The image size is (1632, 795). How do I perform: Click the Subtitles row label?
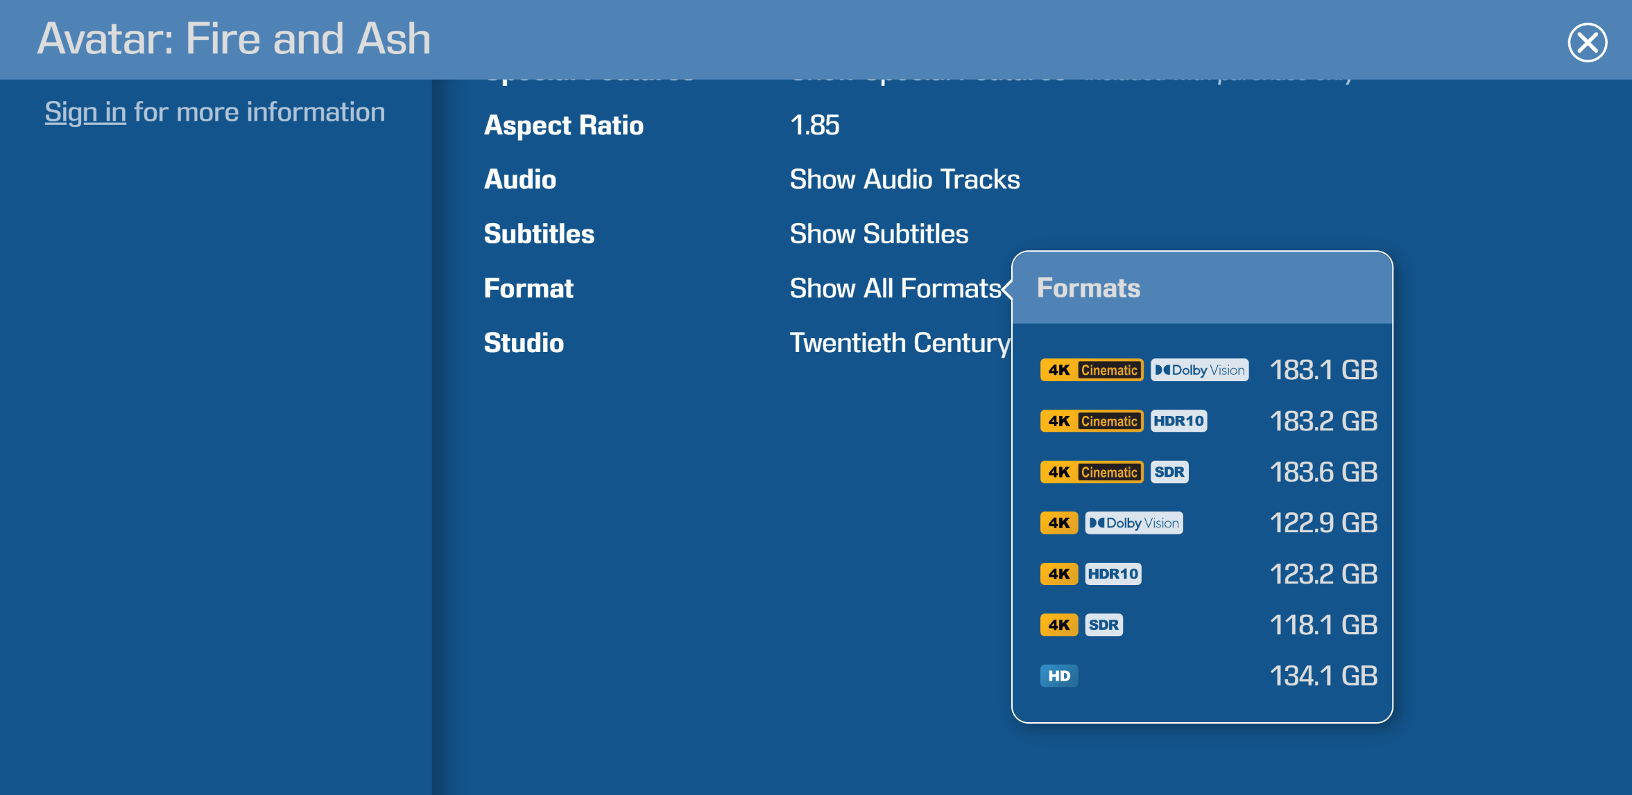click(539, 234)
